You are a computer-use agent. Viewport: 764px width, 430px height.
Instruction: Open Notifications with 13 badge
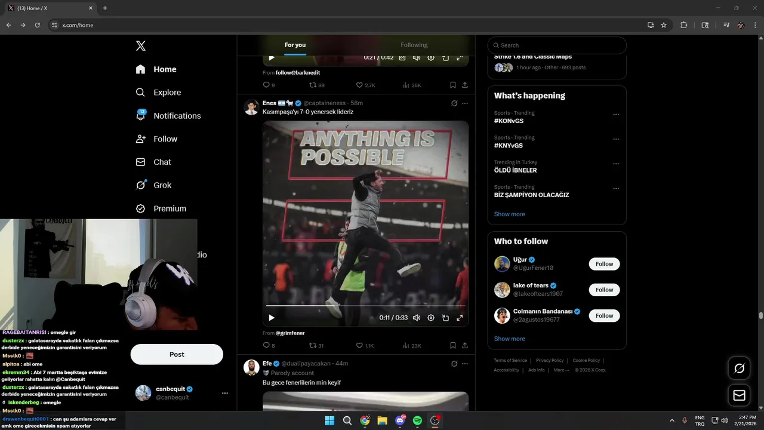(x=168, y=116)
